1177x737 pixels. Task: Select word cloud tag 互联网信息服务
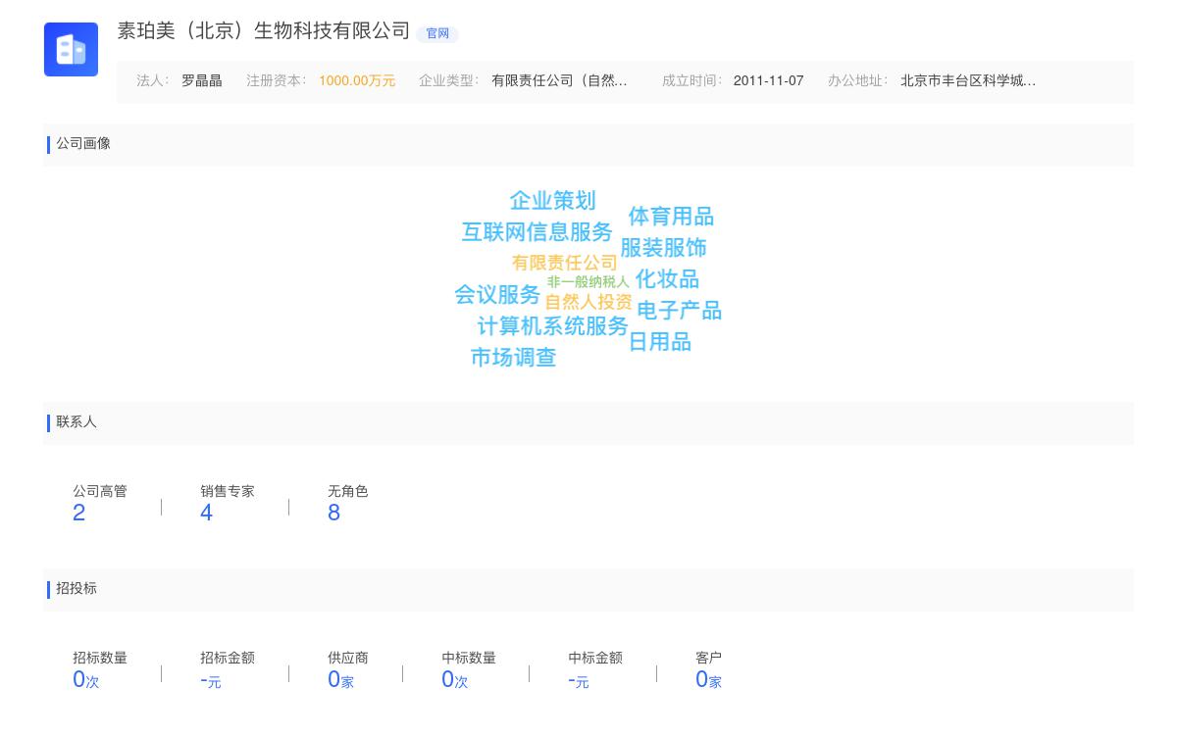[x=537, y=232]
